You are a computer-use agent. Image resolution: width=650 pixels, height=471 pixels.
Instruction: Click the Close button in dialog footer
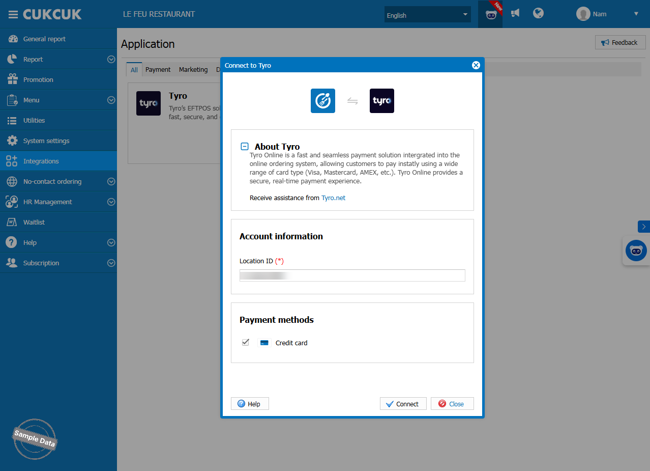pyautogui.click(x=452, y=404)
